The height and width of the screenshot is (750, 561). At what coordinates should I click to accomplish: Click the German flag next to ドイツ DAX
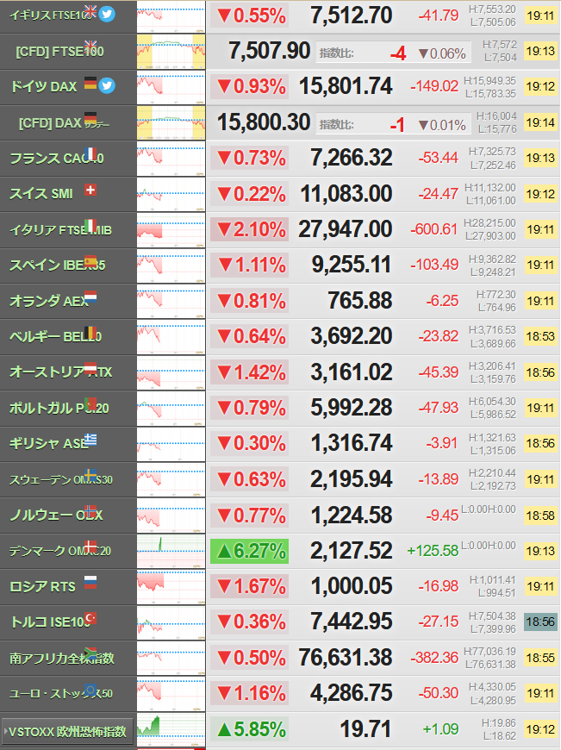coord(90,83)
